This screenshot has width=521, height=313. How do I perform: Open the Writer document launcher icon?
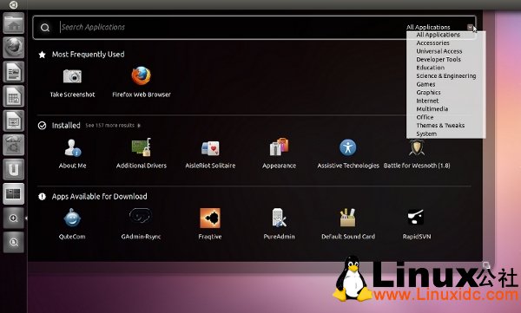click(14, 71)
